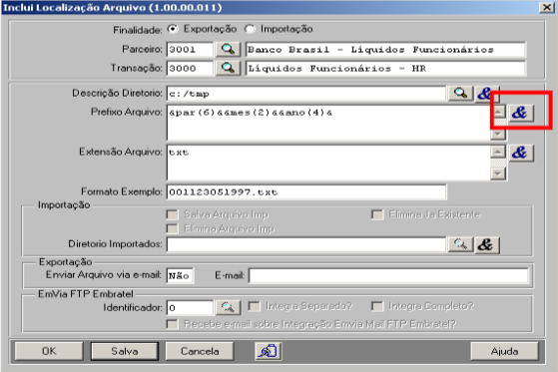The image size is (558, 372).
Task: Click the Extensão Arquivo text area
Action: pyautogui.click(x=328, y=163)
